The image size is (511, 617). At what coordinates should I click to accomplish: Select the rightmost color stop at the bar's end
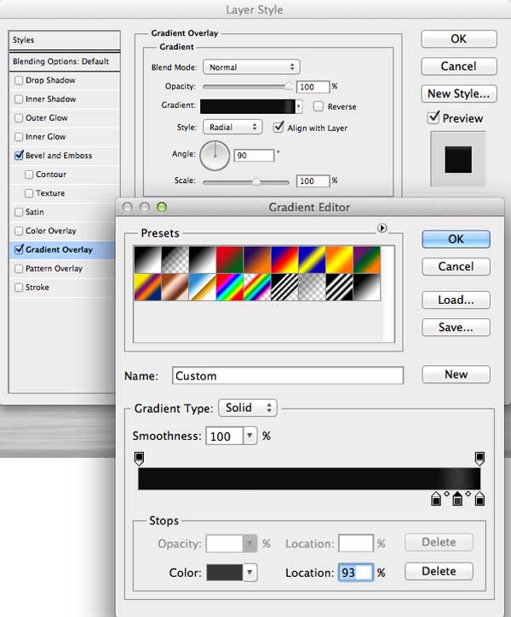[479, 499]
